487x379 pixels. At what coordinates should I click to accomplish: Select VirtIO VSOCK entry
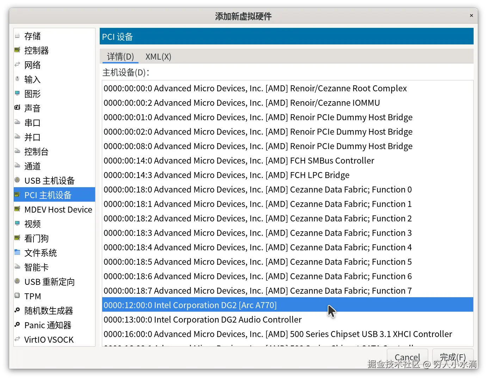pos(54,340)
